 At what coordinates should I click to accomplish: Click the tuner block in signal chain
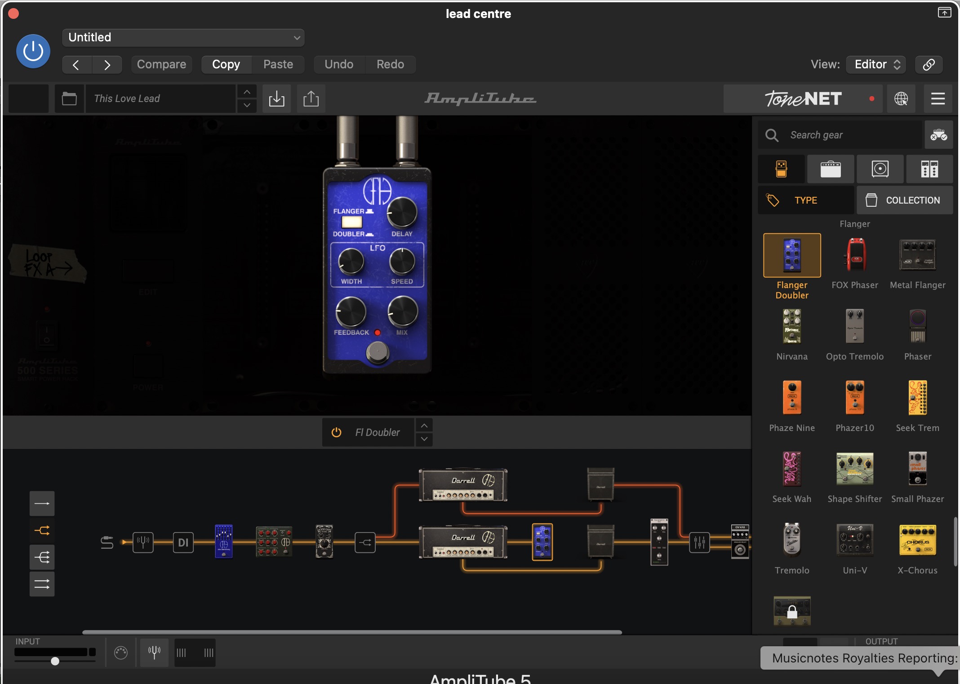tap(143, 542)
